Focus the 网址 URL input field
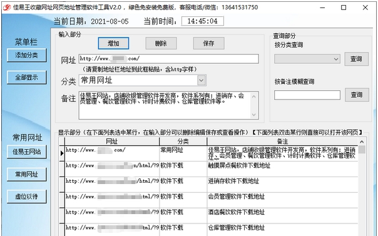 (x=168, y=59)
